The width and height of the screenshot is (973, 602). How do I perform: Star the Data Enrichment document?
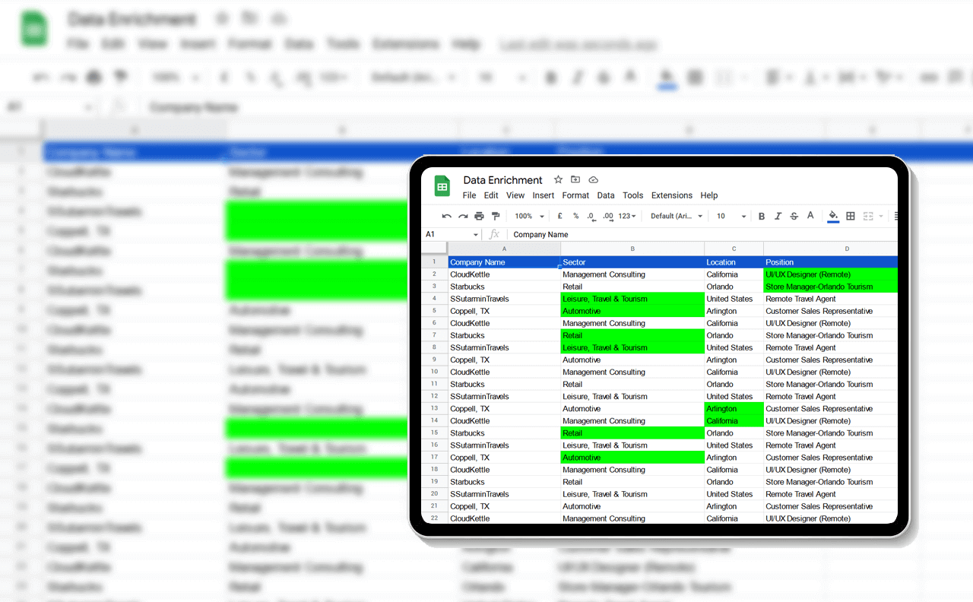[558, 180]
